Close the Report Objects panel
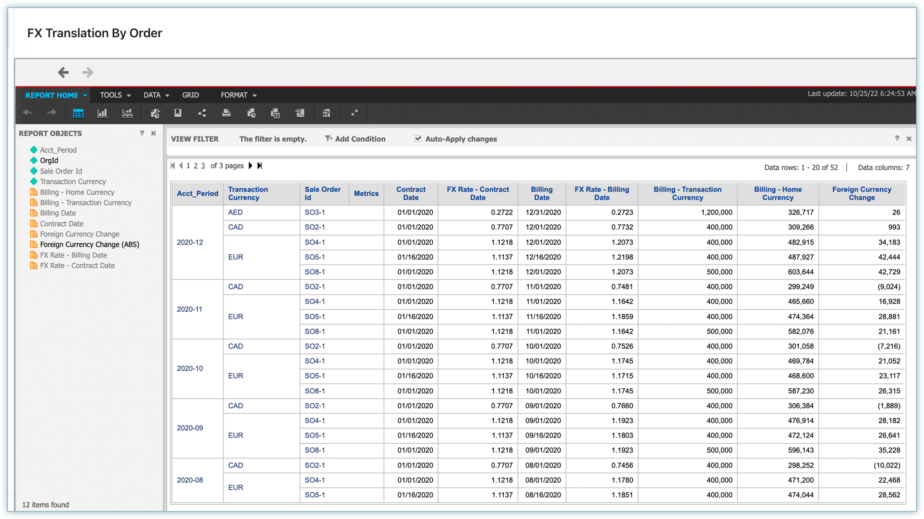This screenshot has width=924, height=519. tap(153, 133)
